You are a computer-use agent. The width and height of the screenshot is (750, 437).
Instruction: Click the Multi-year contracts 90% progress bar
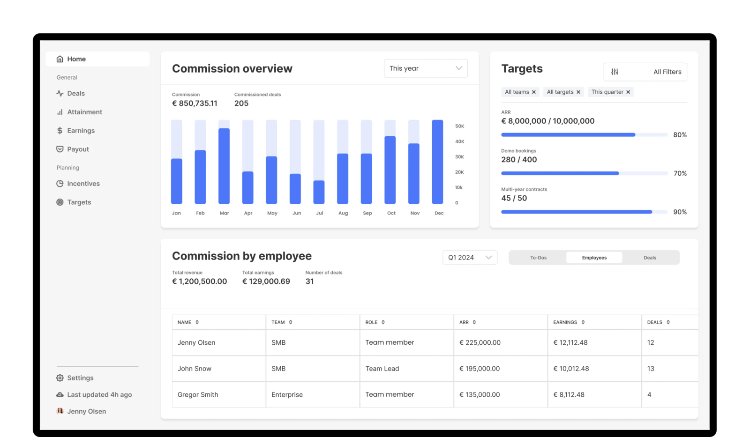(584, 212)
